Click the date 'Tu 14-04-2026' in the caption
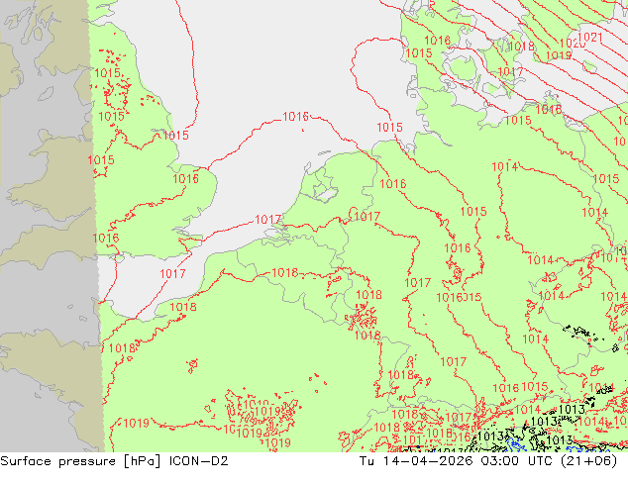Image resolution: width=628 pixels, height=485 pixels. coord(417,461)
